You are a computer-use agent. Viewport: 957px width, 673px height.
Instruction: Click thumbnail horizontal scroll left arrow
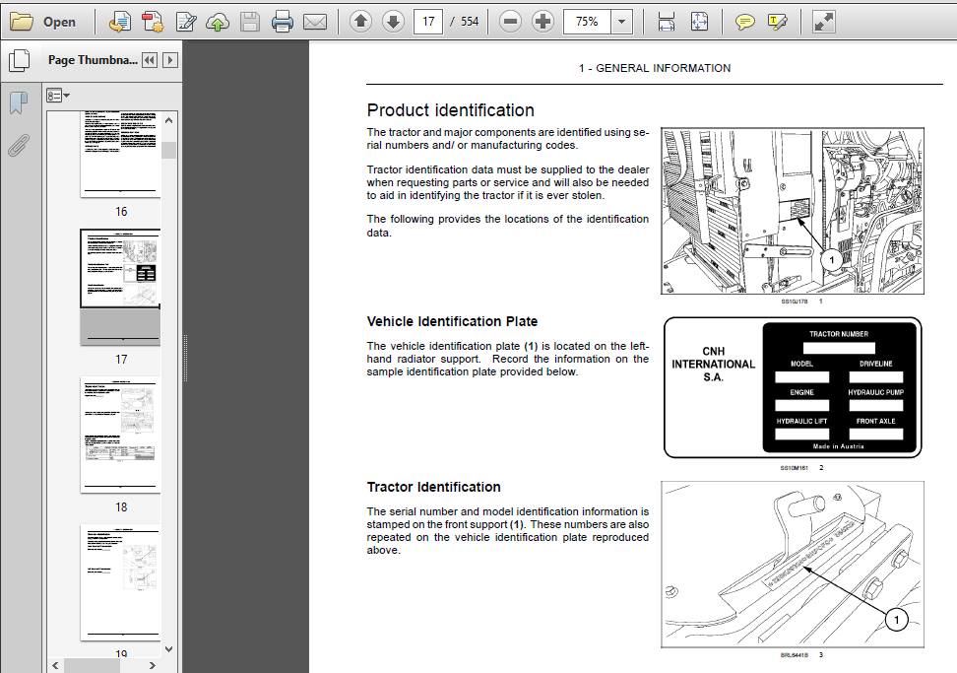pyautogui.click(x=55, y=665)
